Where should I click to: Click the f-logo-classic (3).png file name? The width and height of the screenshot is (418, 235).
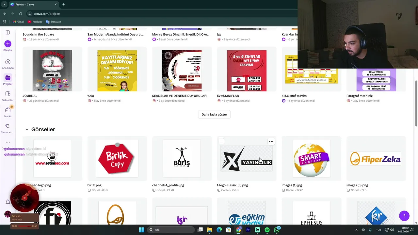point(232,185)
